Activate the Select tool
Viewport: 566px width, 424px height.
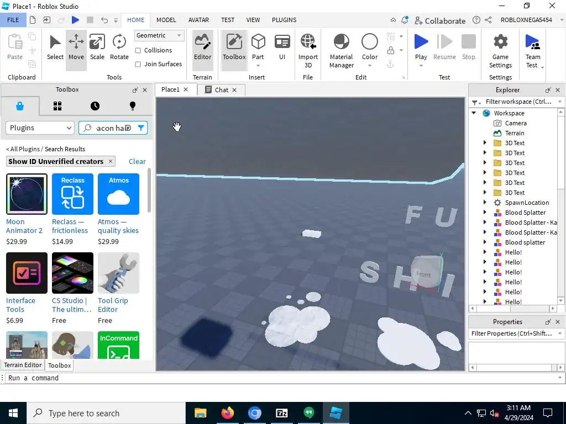(55, 47)
